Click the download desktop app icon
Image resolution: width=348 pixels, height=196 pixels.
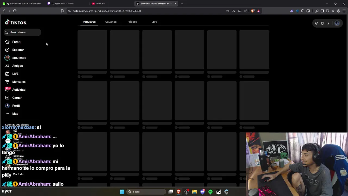[x=328, y=23]
